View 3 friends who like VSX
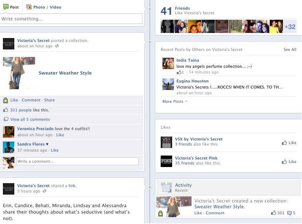 (x=183, y=144)
